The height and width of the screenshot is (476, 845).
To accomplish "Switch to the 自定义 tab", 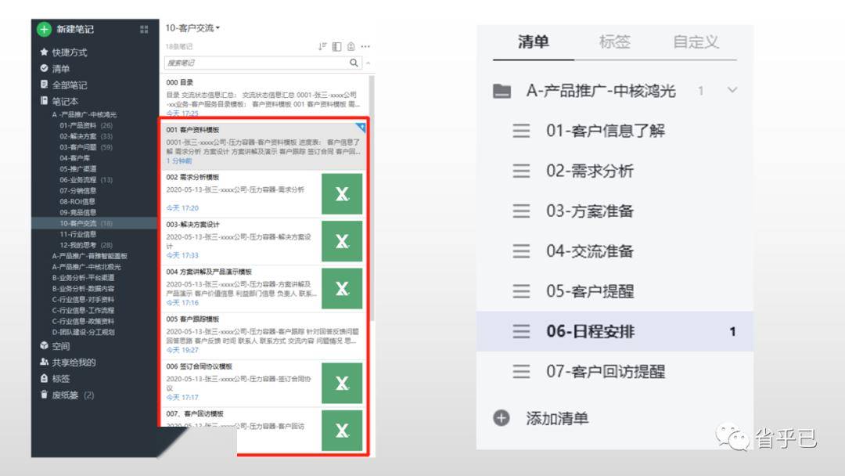I will tap(696, 41).
